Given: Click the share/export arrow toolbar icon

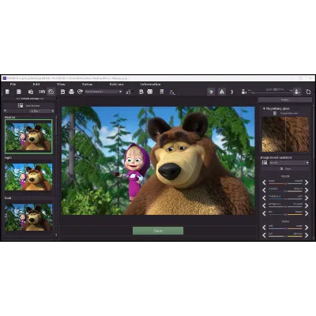Looking at the screenshot, I should [x=80, y=92].
